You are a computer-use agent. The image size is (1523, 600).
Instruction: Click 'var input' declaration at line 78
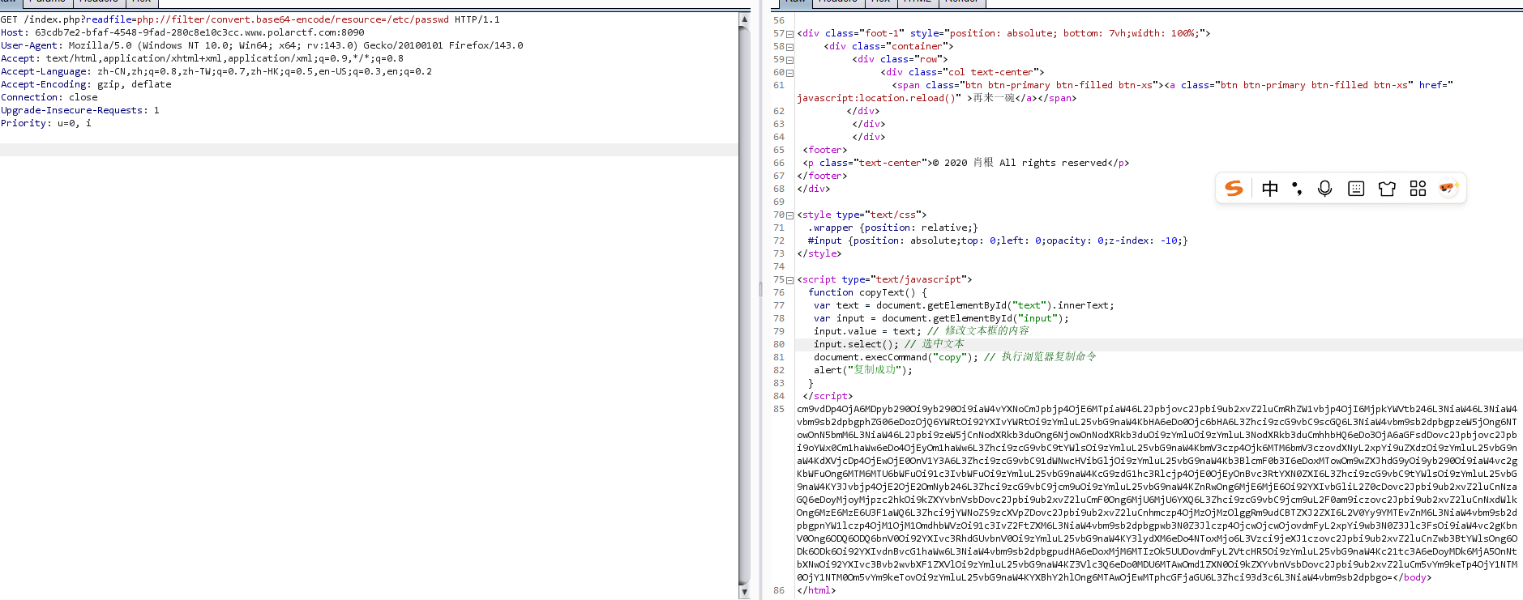839,318
